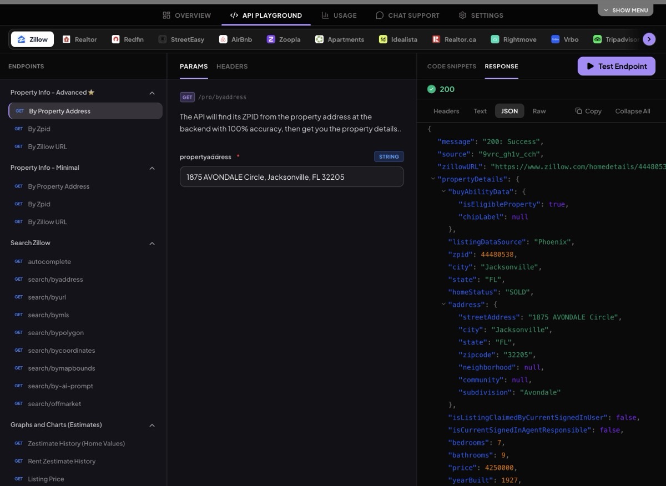Collapse the Search Zillow section
The height and width of the screenshot is (486, 666).
[152, 244]
